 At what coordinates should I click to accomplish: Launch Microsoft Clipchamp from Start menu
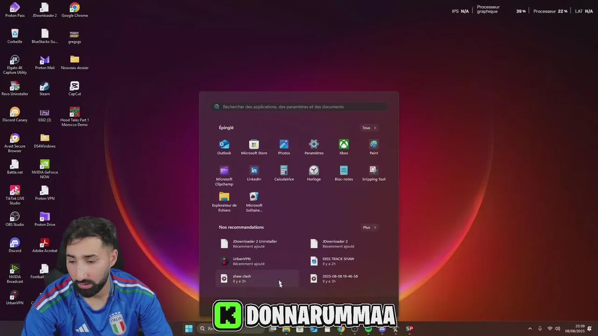pyautogui.click(x=224, y=176)
